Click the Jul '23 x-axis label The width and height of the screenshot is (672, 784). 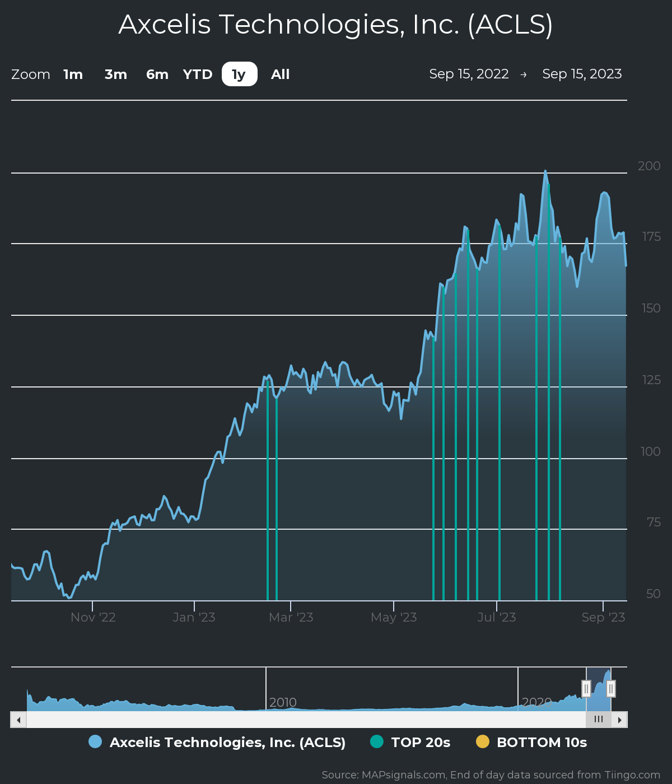[x=496, y=617]
